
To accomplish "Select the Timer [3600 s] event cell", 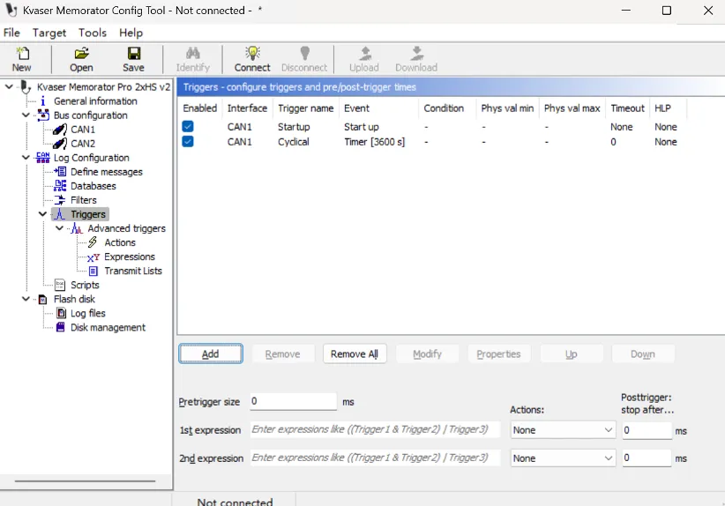I will tap(375, 142).
